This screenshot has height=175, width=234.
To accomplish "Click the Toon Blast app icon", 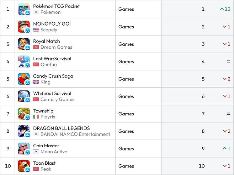I will pos(24,166).
